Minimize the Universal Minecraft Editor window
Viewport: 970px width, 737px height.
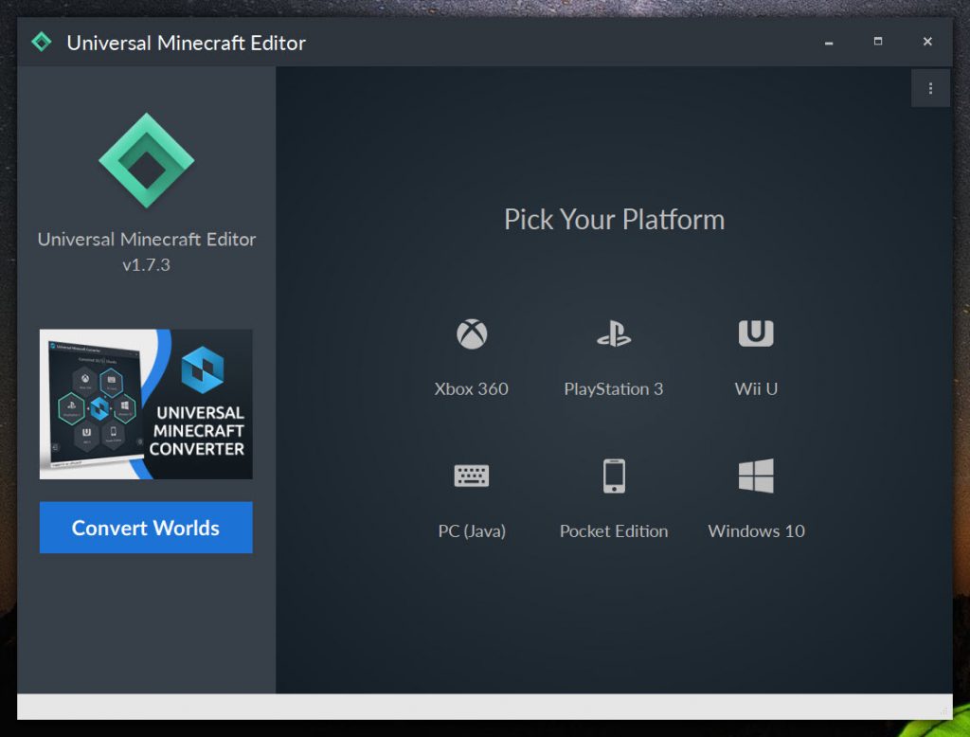click(829, 42)
